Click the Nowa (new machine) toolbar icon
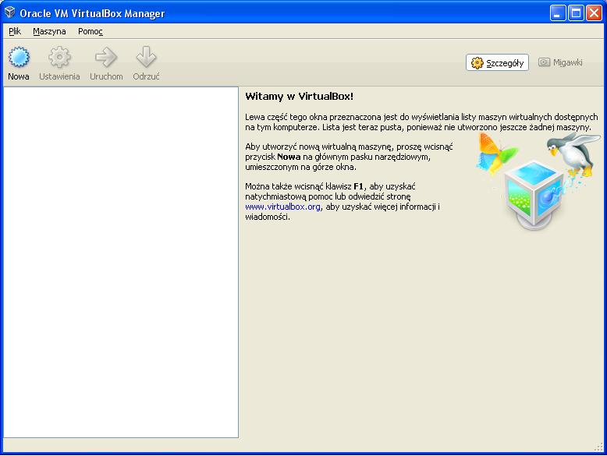Viewport: 607px width, 456px height. tap(19, 57)
